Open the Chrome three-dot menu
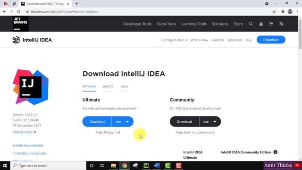Viewport: 302px width, 170px height. 297,11
